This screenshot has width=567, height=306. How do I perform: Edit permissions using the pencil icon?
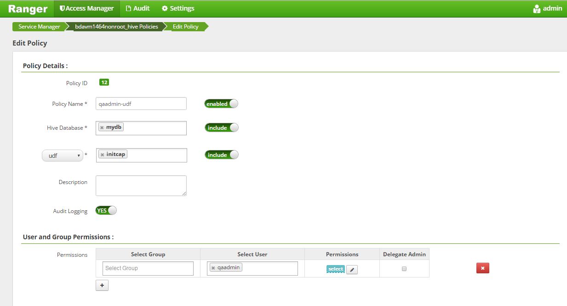(352, 269)
